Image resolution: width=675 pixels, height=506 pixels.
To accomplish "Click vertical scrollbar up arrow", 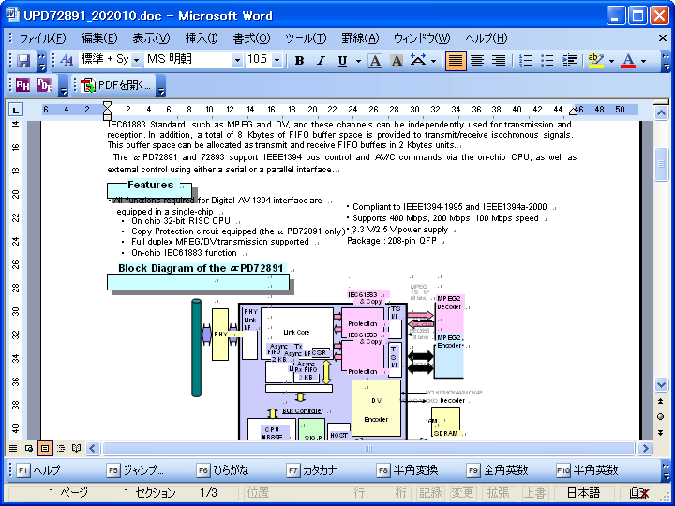I will 661,113.
